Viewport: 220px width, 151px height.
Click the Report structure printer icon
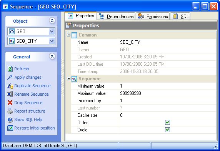tap(10, 111)
